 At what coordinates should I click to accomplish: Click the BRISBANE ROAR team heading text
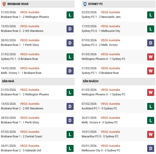tap(18, 4)
